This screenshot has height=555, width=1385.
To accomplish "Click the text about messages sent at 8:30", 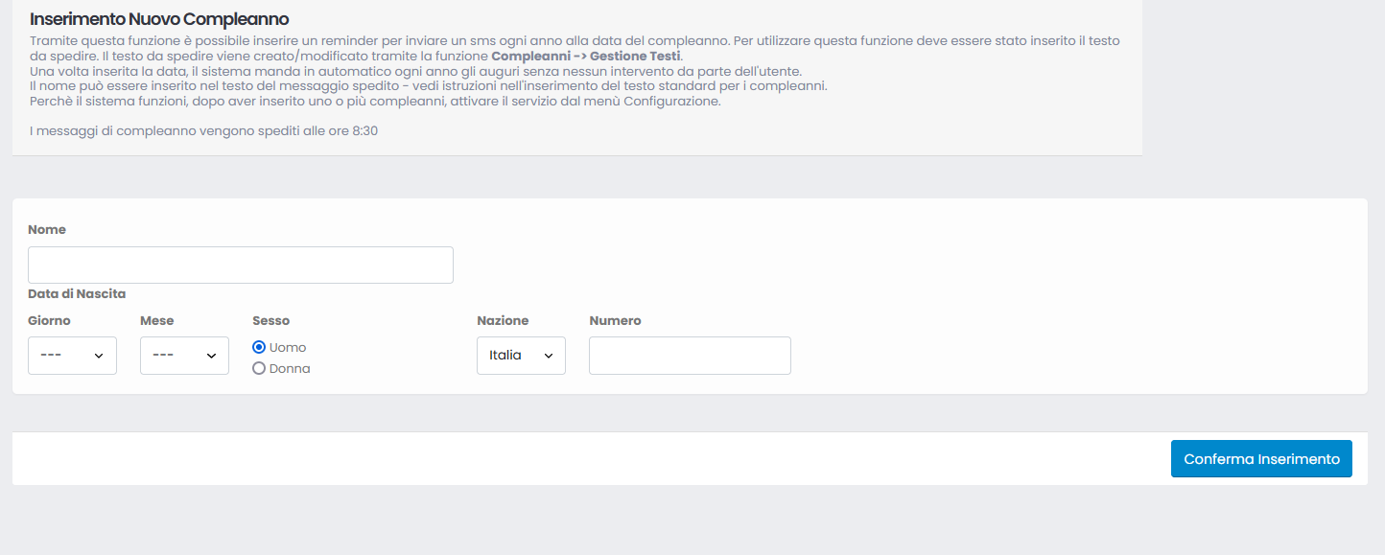I will [203, 130].
